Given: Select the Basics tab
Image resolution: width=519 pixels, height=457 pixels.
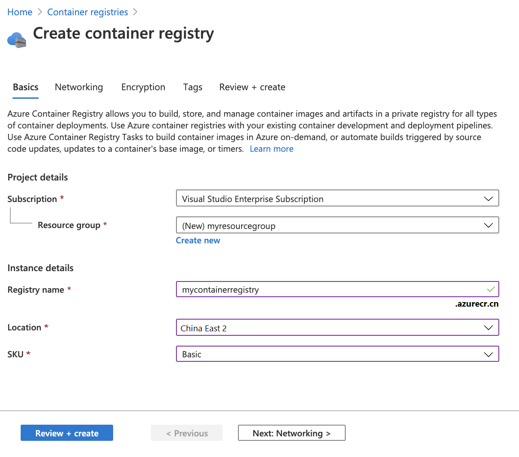Looking at the screenshot, I should coord(26,87).
